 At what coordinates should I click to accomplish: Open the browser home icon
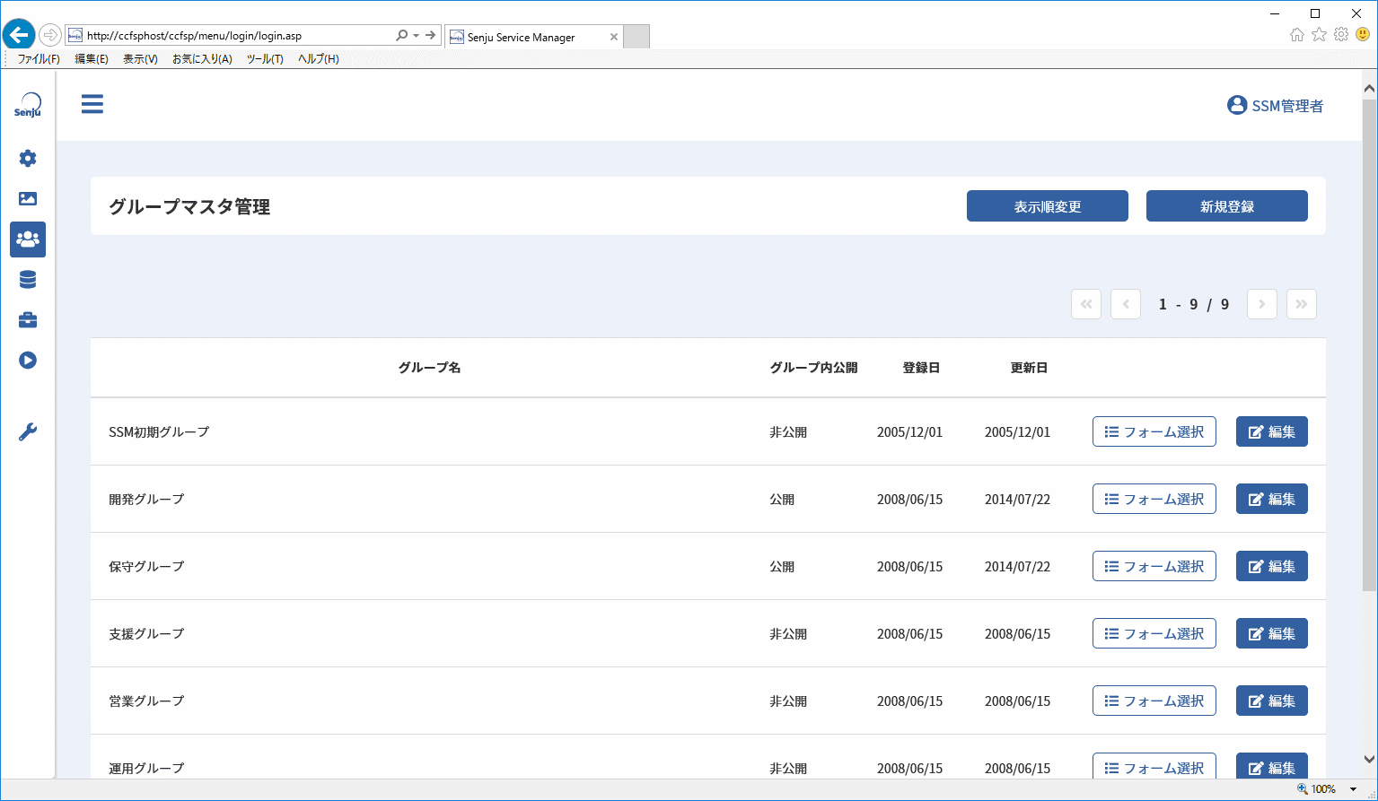pyautogui.click(x=1297, y=35)
